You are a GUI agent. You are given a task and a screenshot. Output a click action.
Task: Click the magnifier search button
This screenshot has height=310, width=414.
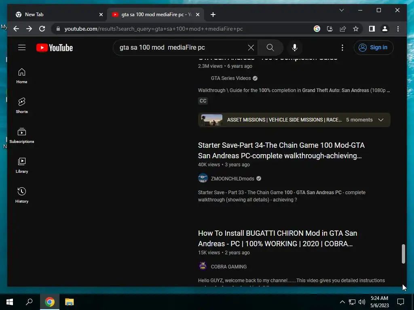[270, 48]
